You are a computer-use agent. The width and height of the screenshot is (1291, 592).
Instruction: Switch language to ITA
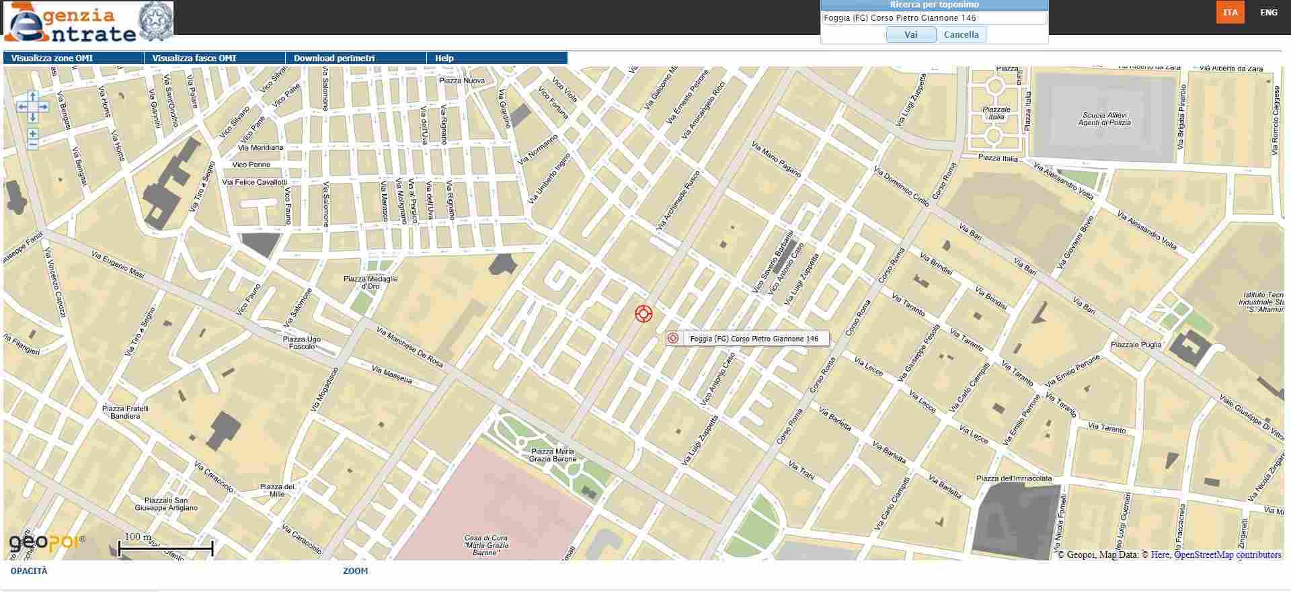(x=1230, y=12)
